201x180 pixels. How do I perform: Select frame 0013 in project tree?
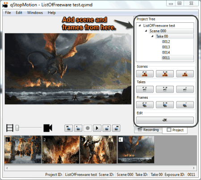(166, 47)
